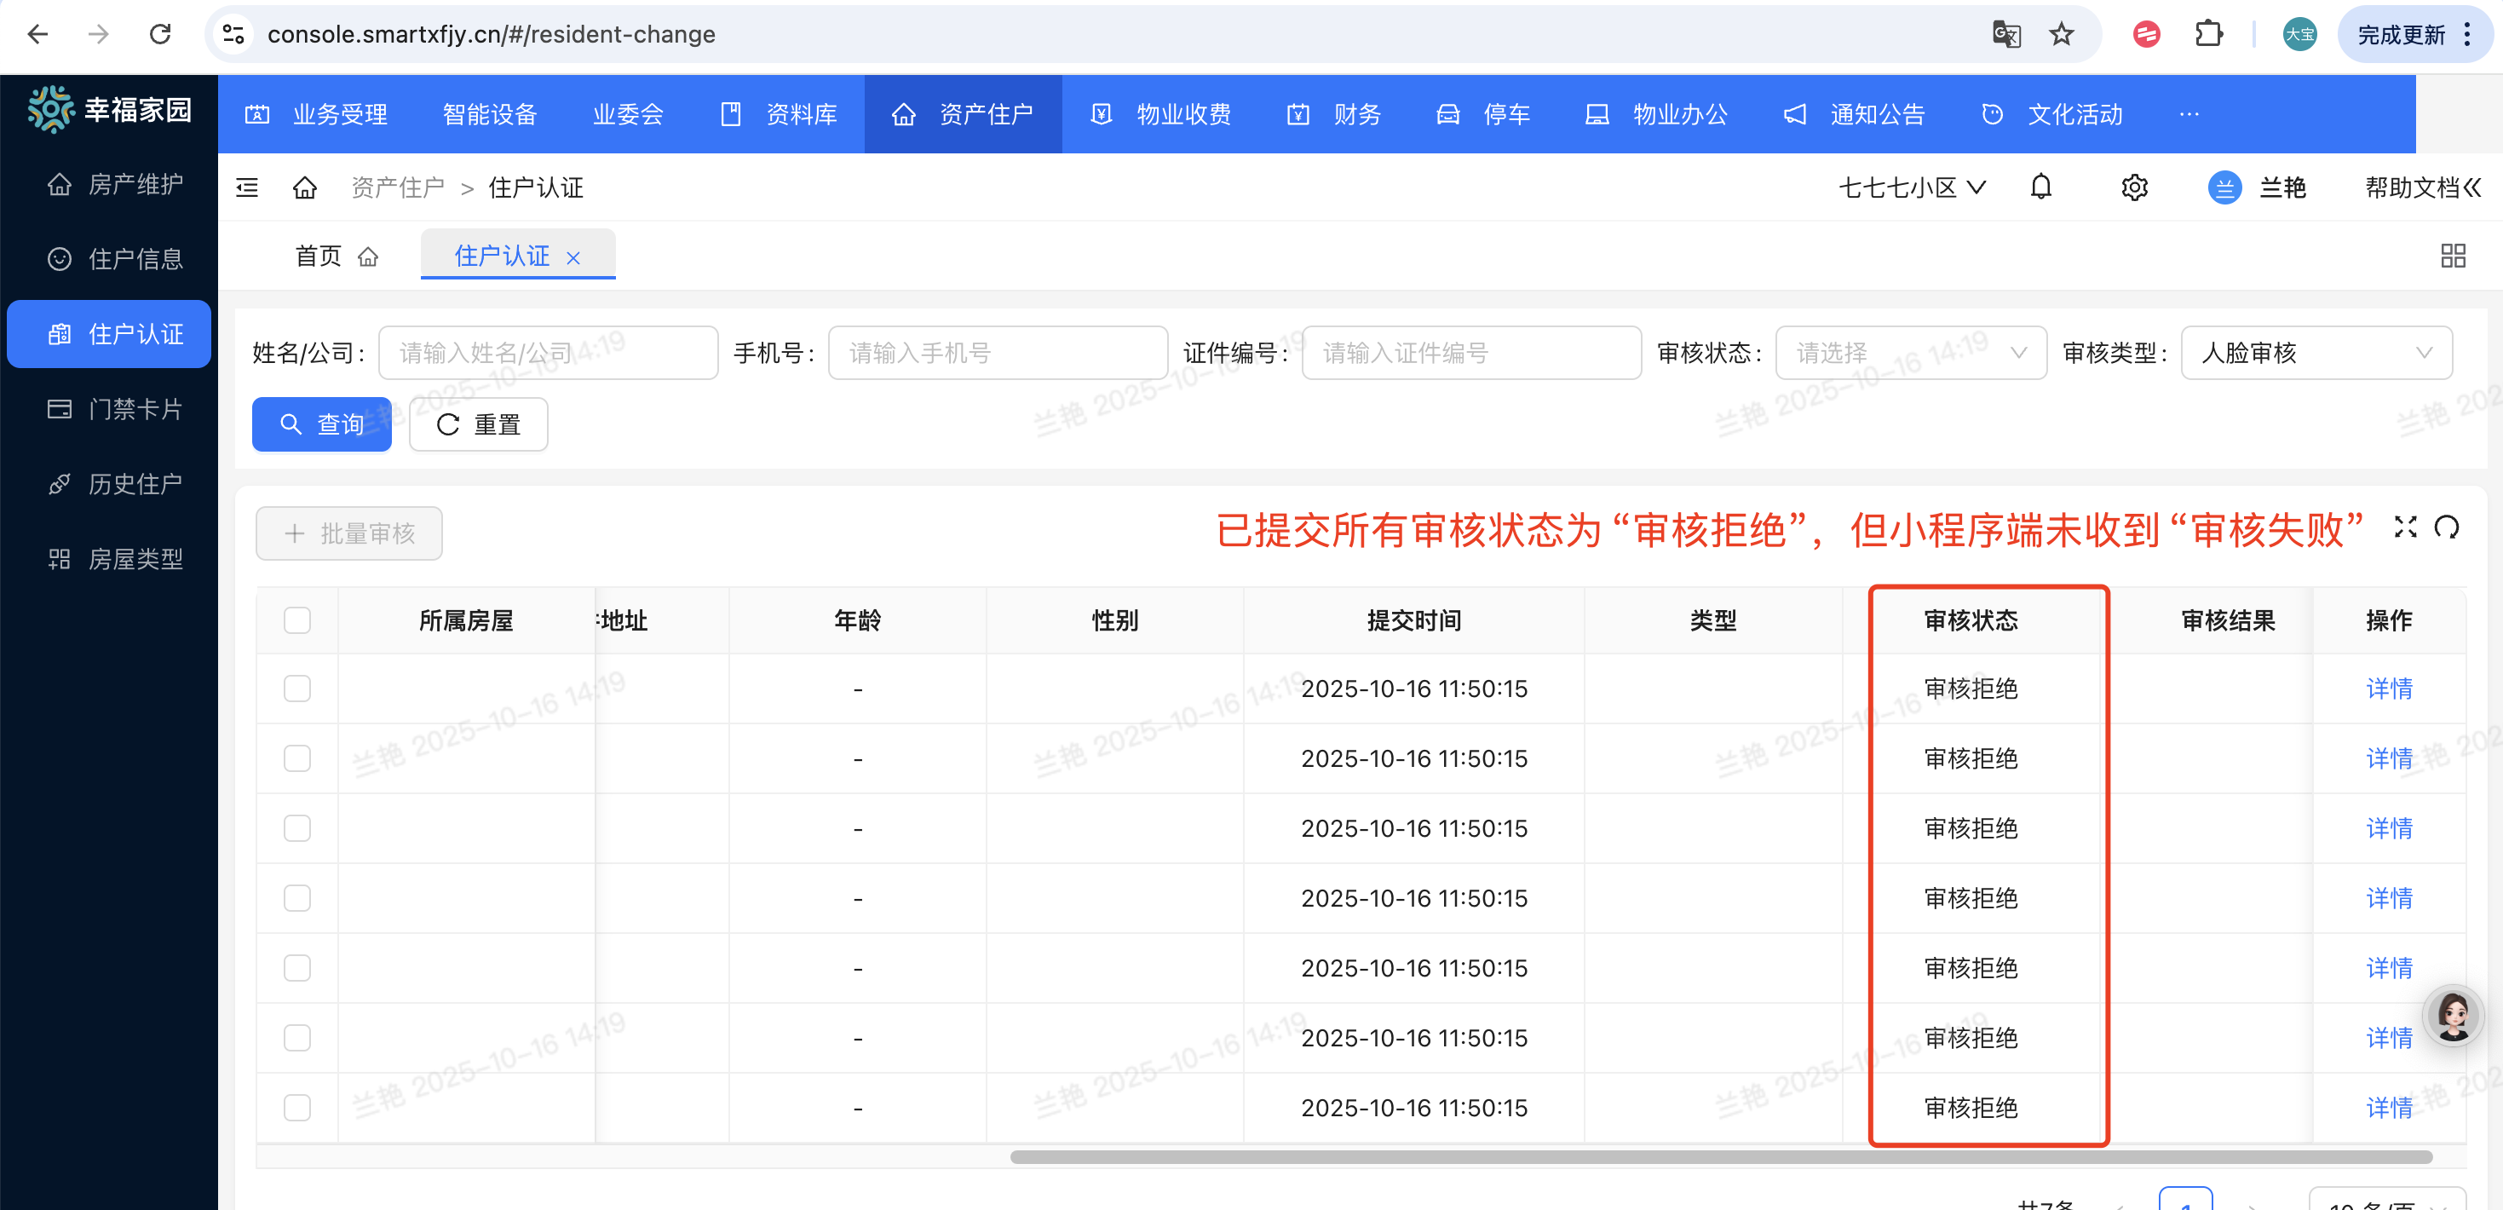Open 详情 for the third row
This screenshot has width=2503, height=1210.
[2388, 828]
